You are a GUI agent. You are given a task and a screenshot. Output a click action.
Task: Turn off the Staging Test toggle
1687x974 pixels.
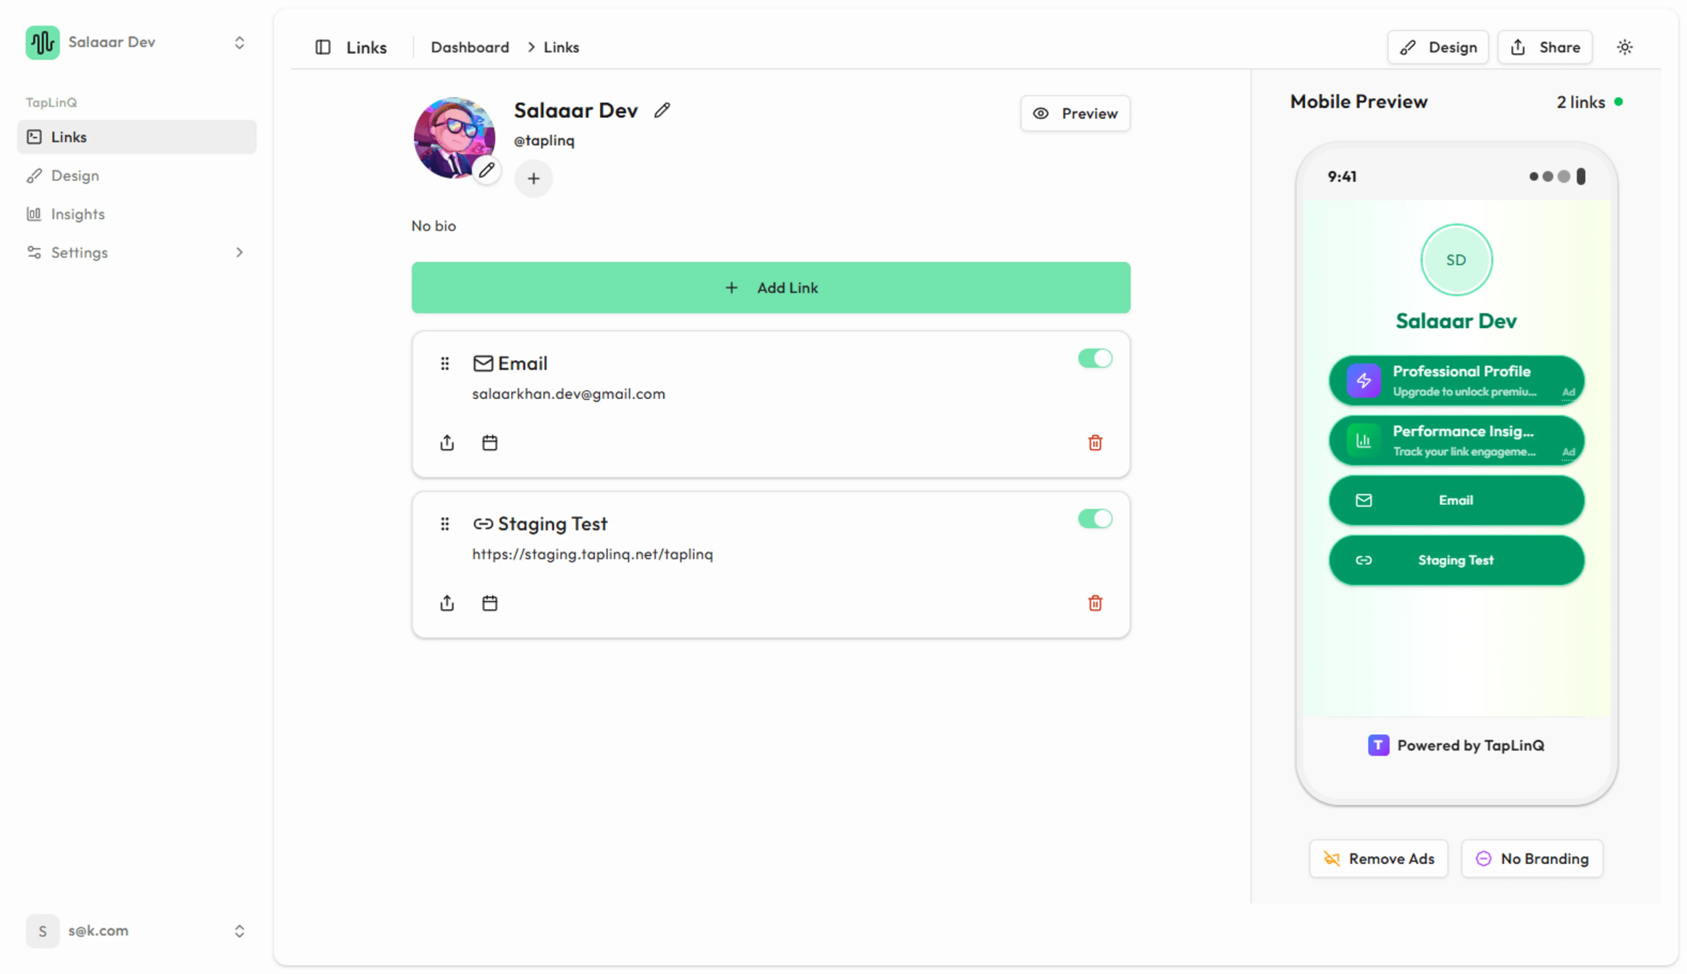[1095, 519]
